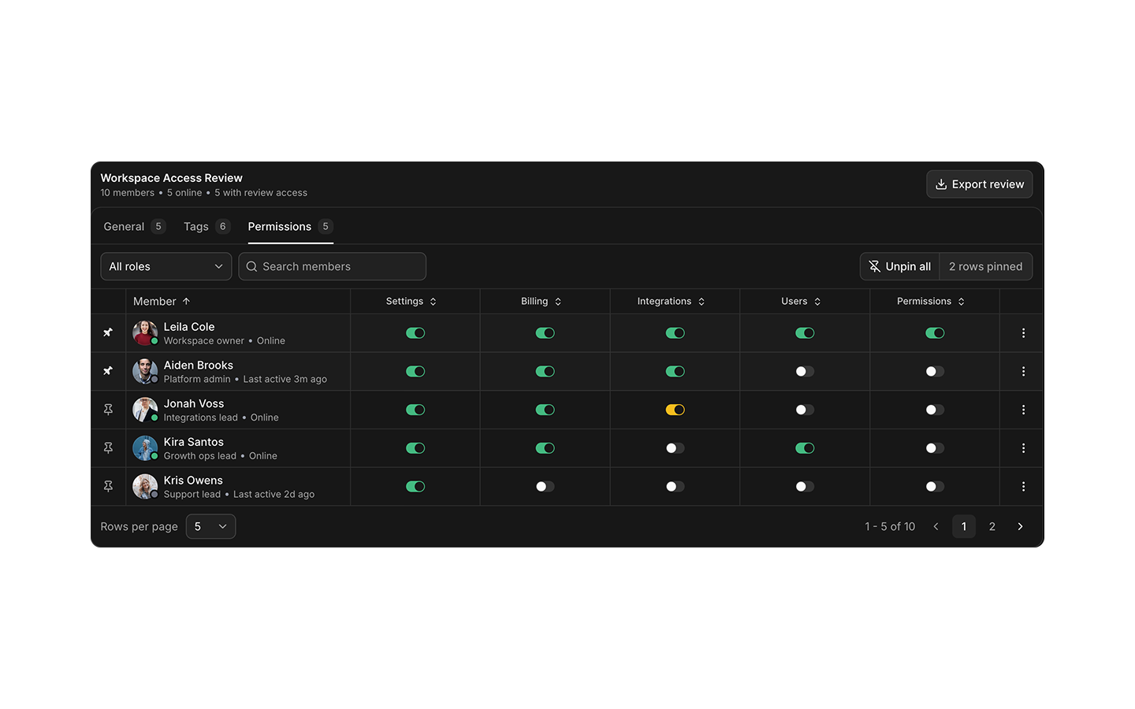
Task: Enable Users access for Aiden Brooks
Action: pos(805,371)
